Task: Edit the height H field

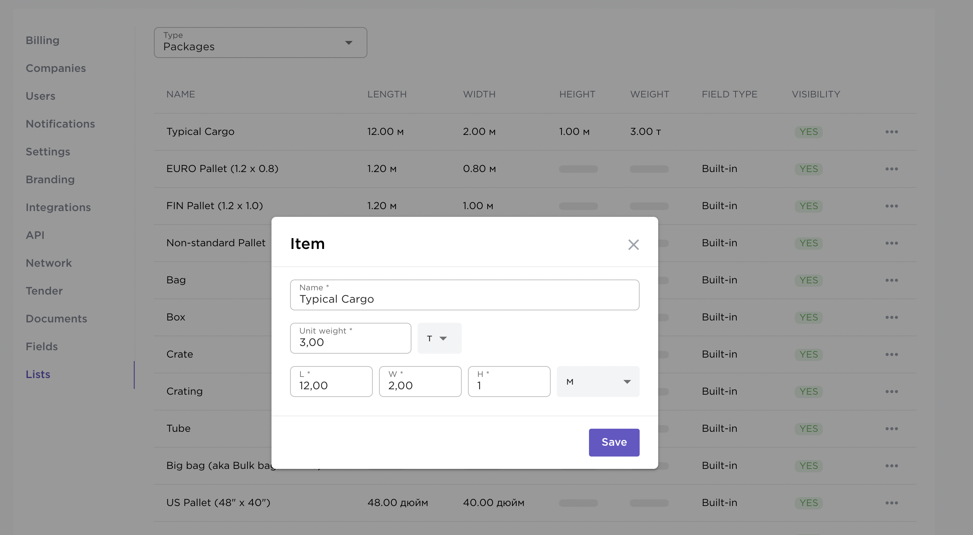Action: point(509,381)
